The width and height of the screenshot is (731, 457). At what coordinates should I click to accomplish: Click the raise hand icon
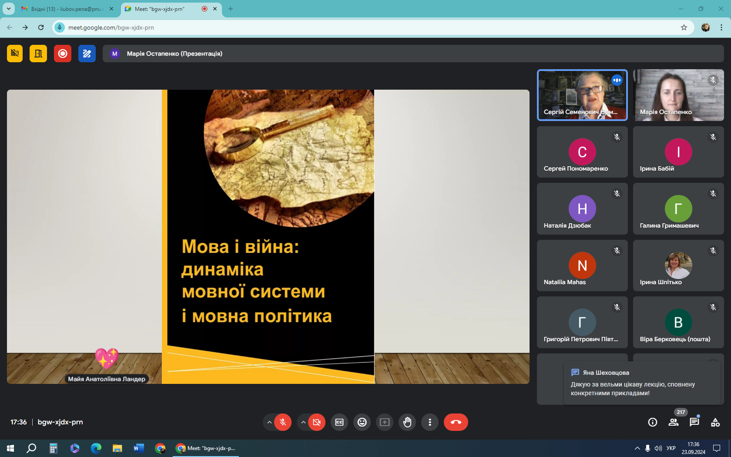[x=407, y=422]
